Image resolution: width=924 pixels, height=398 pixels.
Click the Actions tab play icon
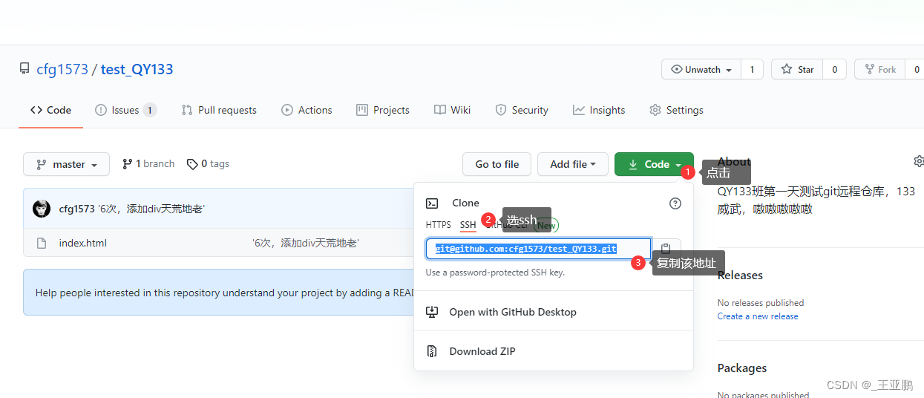pyautogui.click(x=287, y=110)
